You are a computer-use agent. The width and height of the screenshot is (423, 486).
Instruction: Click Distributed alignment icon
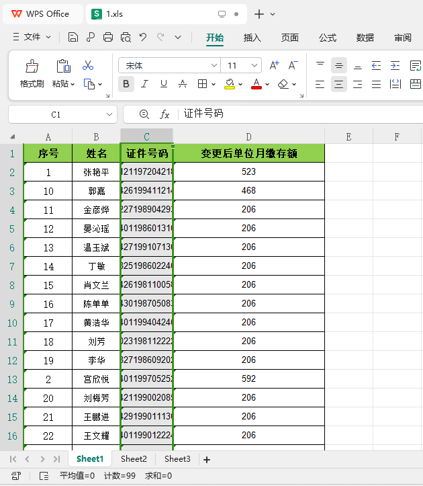395,84
